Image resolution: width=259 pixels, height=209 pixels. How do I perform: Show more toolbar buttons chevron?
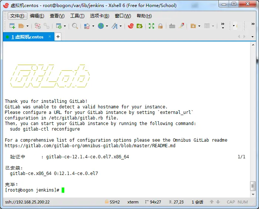tap(223, 26)
